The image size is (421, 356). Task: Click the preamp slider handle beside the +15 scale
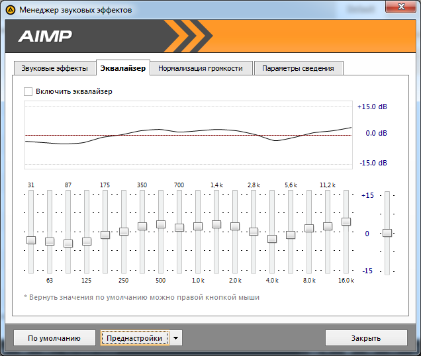tap(387, 233)
